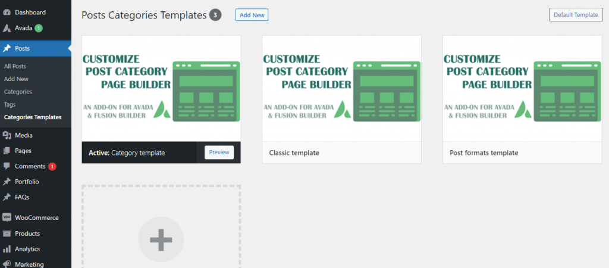Click the Marketing megaphone icon
Viewport: 609px width, 268px height.
pos(7,264)
